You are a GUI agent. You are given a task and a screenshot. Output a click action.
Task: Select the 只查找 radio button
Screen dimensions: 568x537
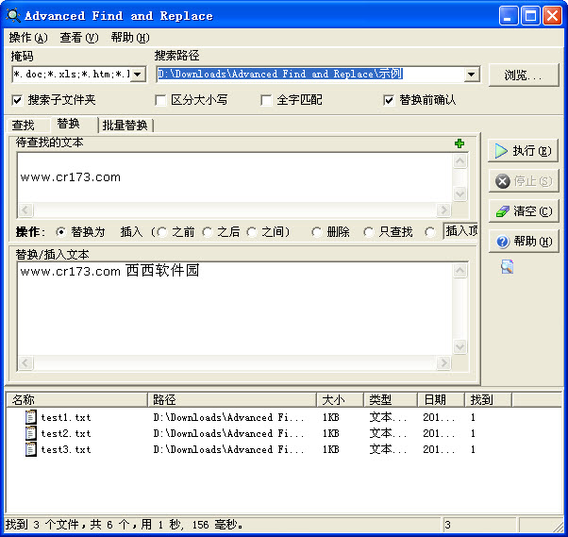click(x=368, y=232)
